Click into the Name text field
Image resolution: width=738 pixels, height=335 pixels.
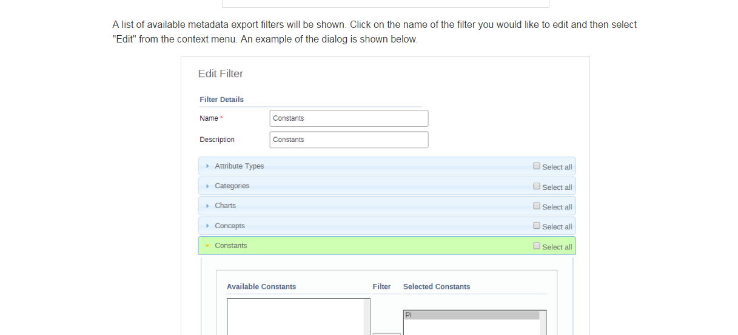(349, 118)
